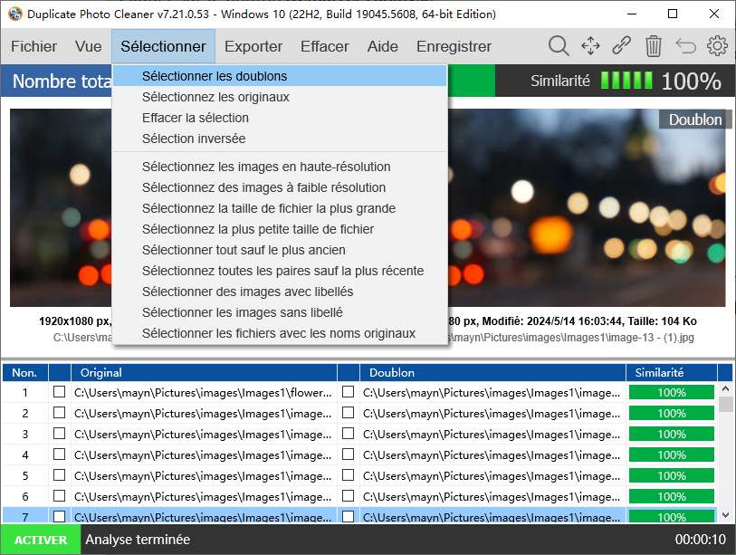Click the magnifier search icon in toolbar
Screen dimensions: 736x555
(559, 46)
